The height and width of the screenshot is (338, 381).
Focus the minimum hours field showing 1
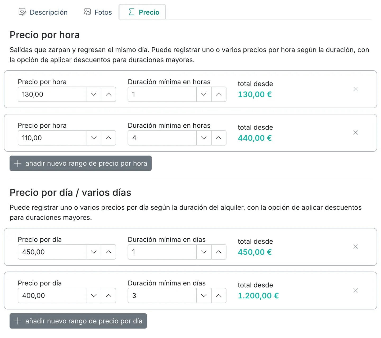click(162, 94)
